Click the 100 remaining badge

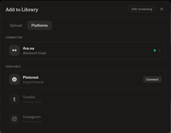pyautogui.click(x=142, y=9)
